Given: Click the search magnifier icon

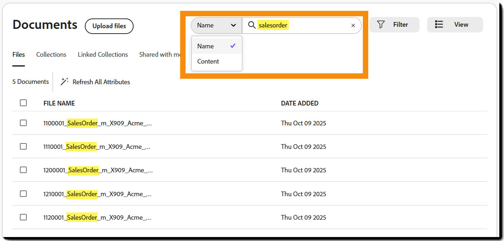Looking at the screenshot, I should (251, 25).
